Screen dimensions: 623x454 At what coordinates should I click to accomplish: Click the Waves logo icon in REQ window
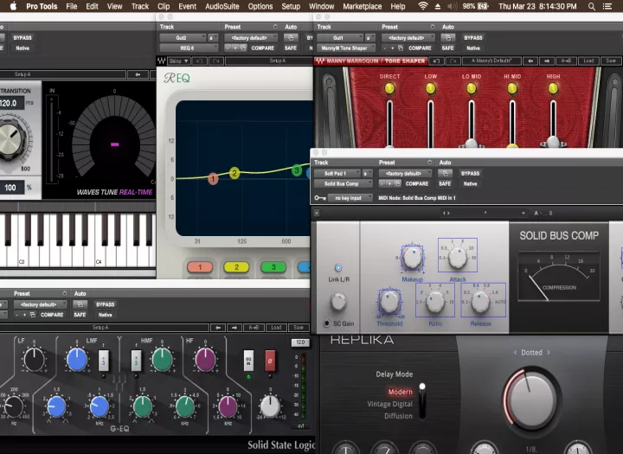[x=161, y=61]
